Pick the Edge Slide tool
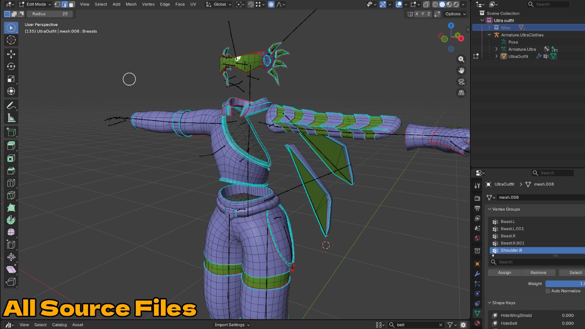The image size is (585, 329). tap(11, 244)
